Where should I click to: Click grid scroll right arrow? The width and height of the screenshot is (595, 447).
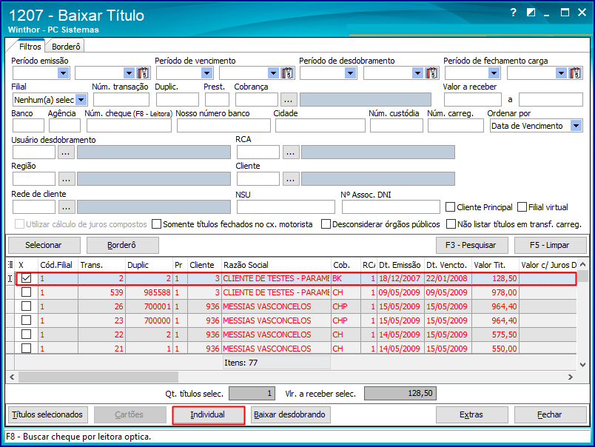click(x=571, y=377)
